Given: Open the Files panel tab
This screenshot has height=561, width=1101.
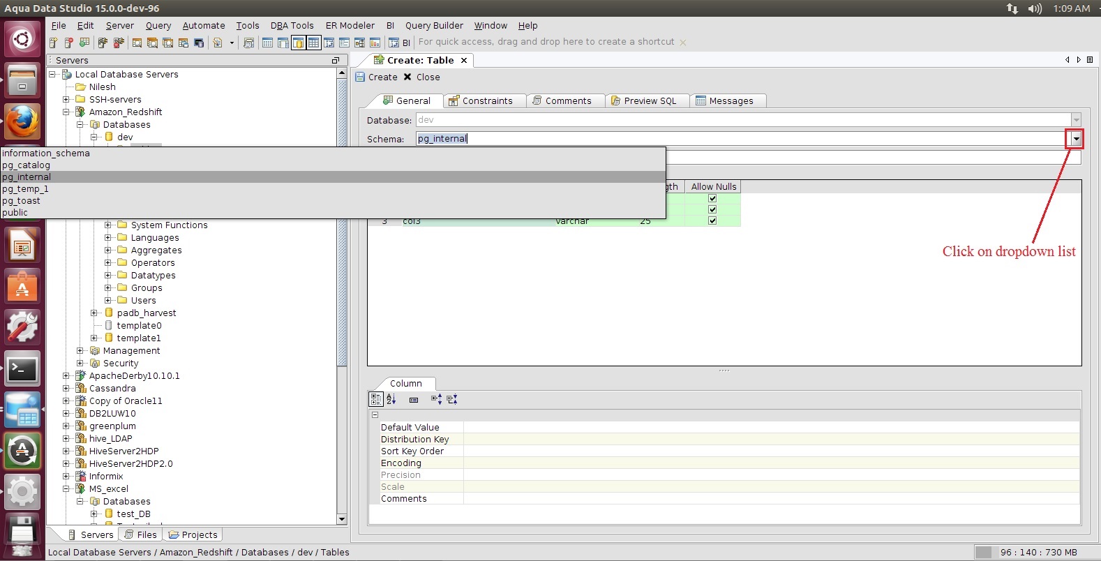Looking at the screenshot, I should click(141, 535).
